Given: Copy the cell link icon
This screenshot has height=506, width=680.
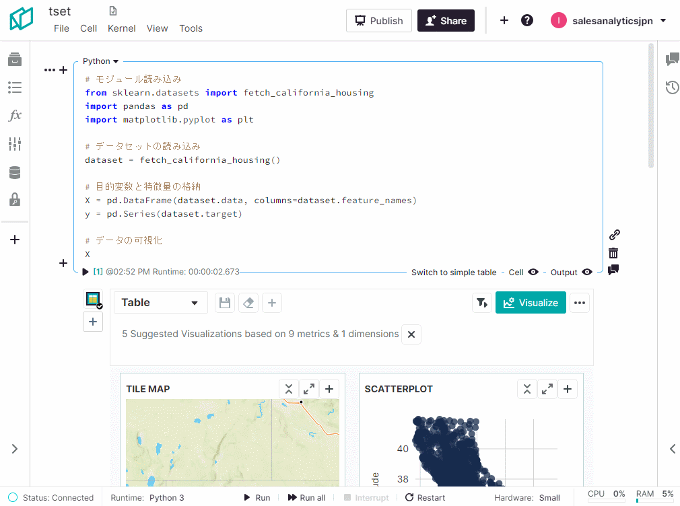Looking at the screenshot, I should click(614, 235).
